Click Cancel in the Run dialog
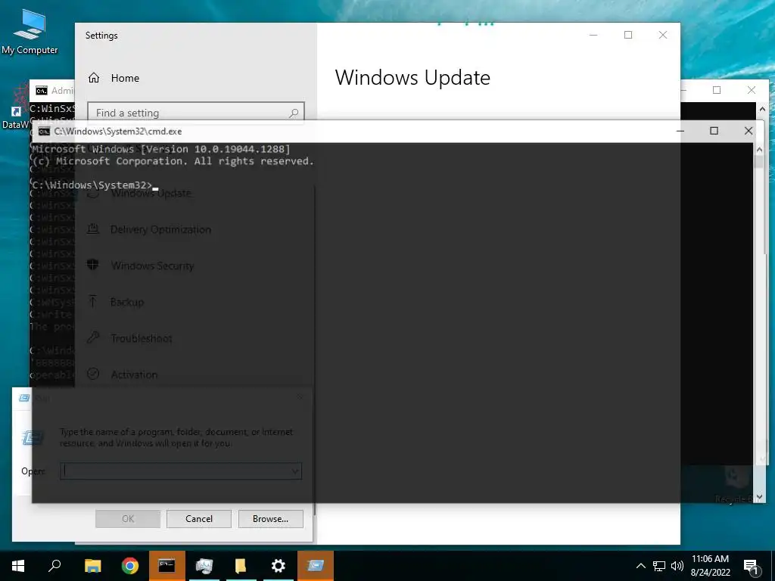 [x=199, y=519]
